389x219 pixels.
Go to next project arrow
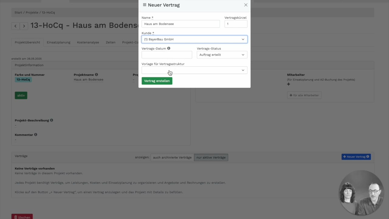click(24, 26)
